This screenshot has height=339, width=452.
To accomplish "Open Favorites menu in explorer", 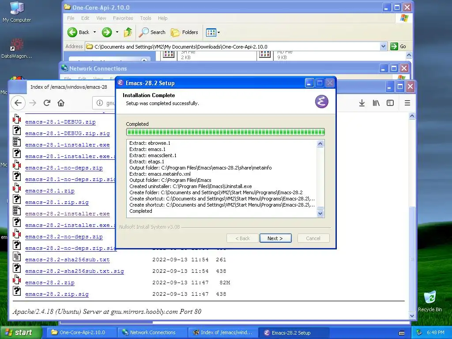I will point(123,18).
